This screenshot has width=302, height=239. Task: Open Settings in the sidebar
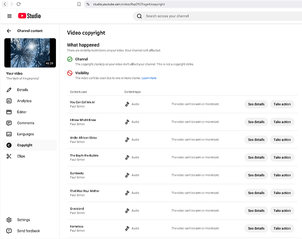(x=23, y=220)
